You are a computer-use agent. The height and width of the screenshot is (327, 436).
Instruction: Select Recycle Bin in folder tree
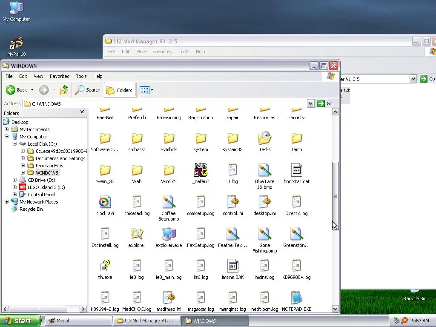[31, 209]
